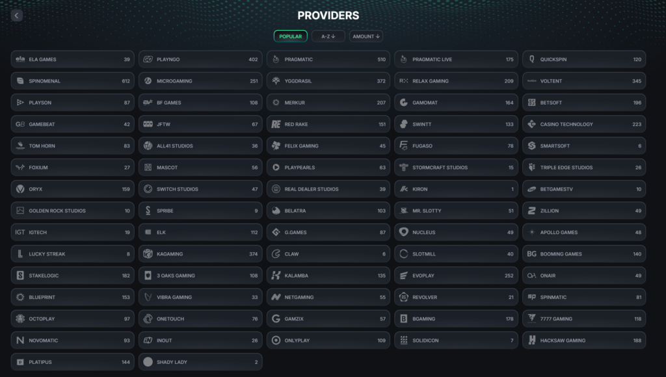Click the Red Rake RE logo icon

pyautogui.click(x=276, y=124)
